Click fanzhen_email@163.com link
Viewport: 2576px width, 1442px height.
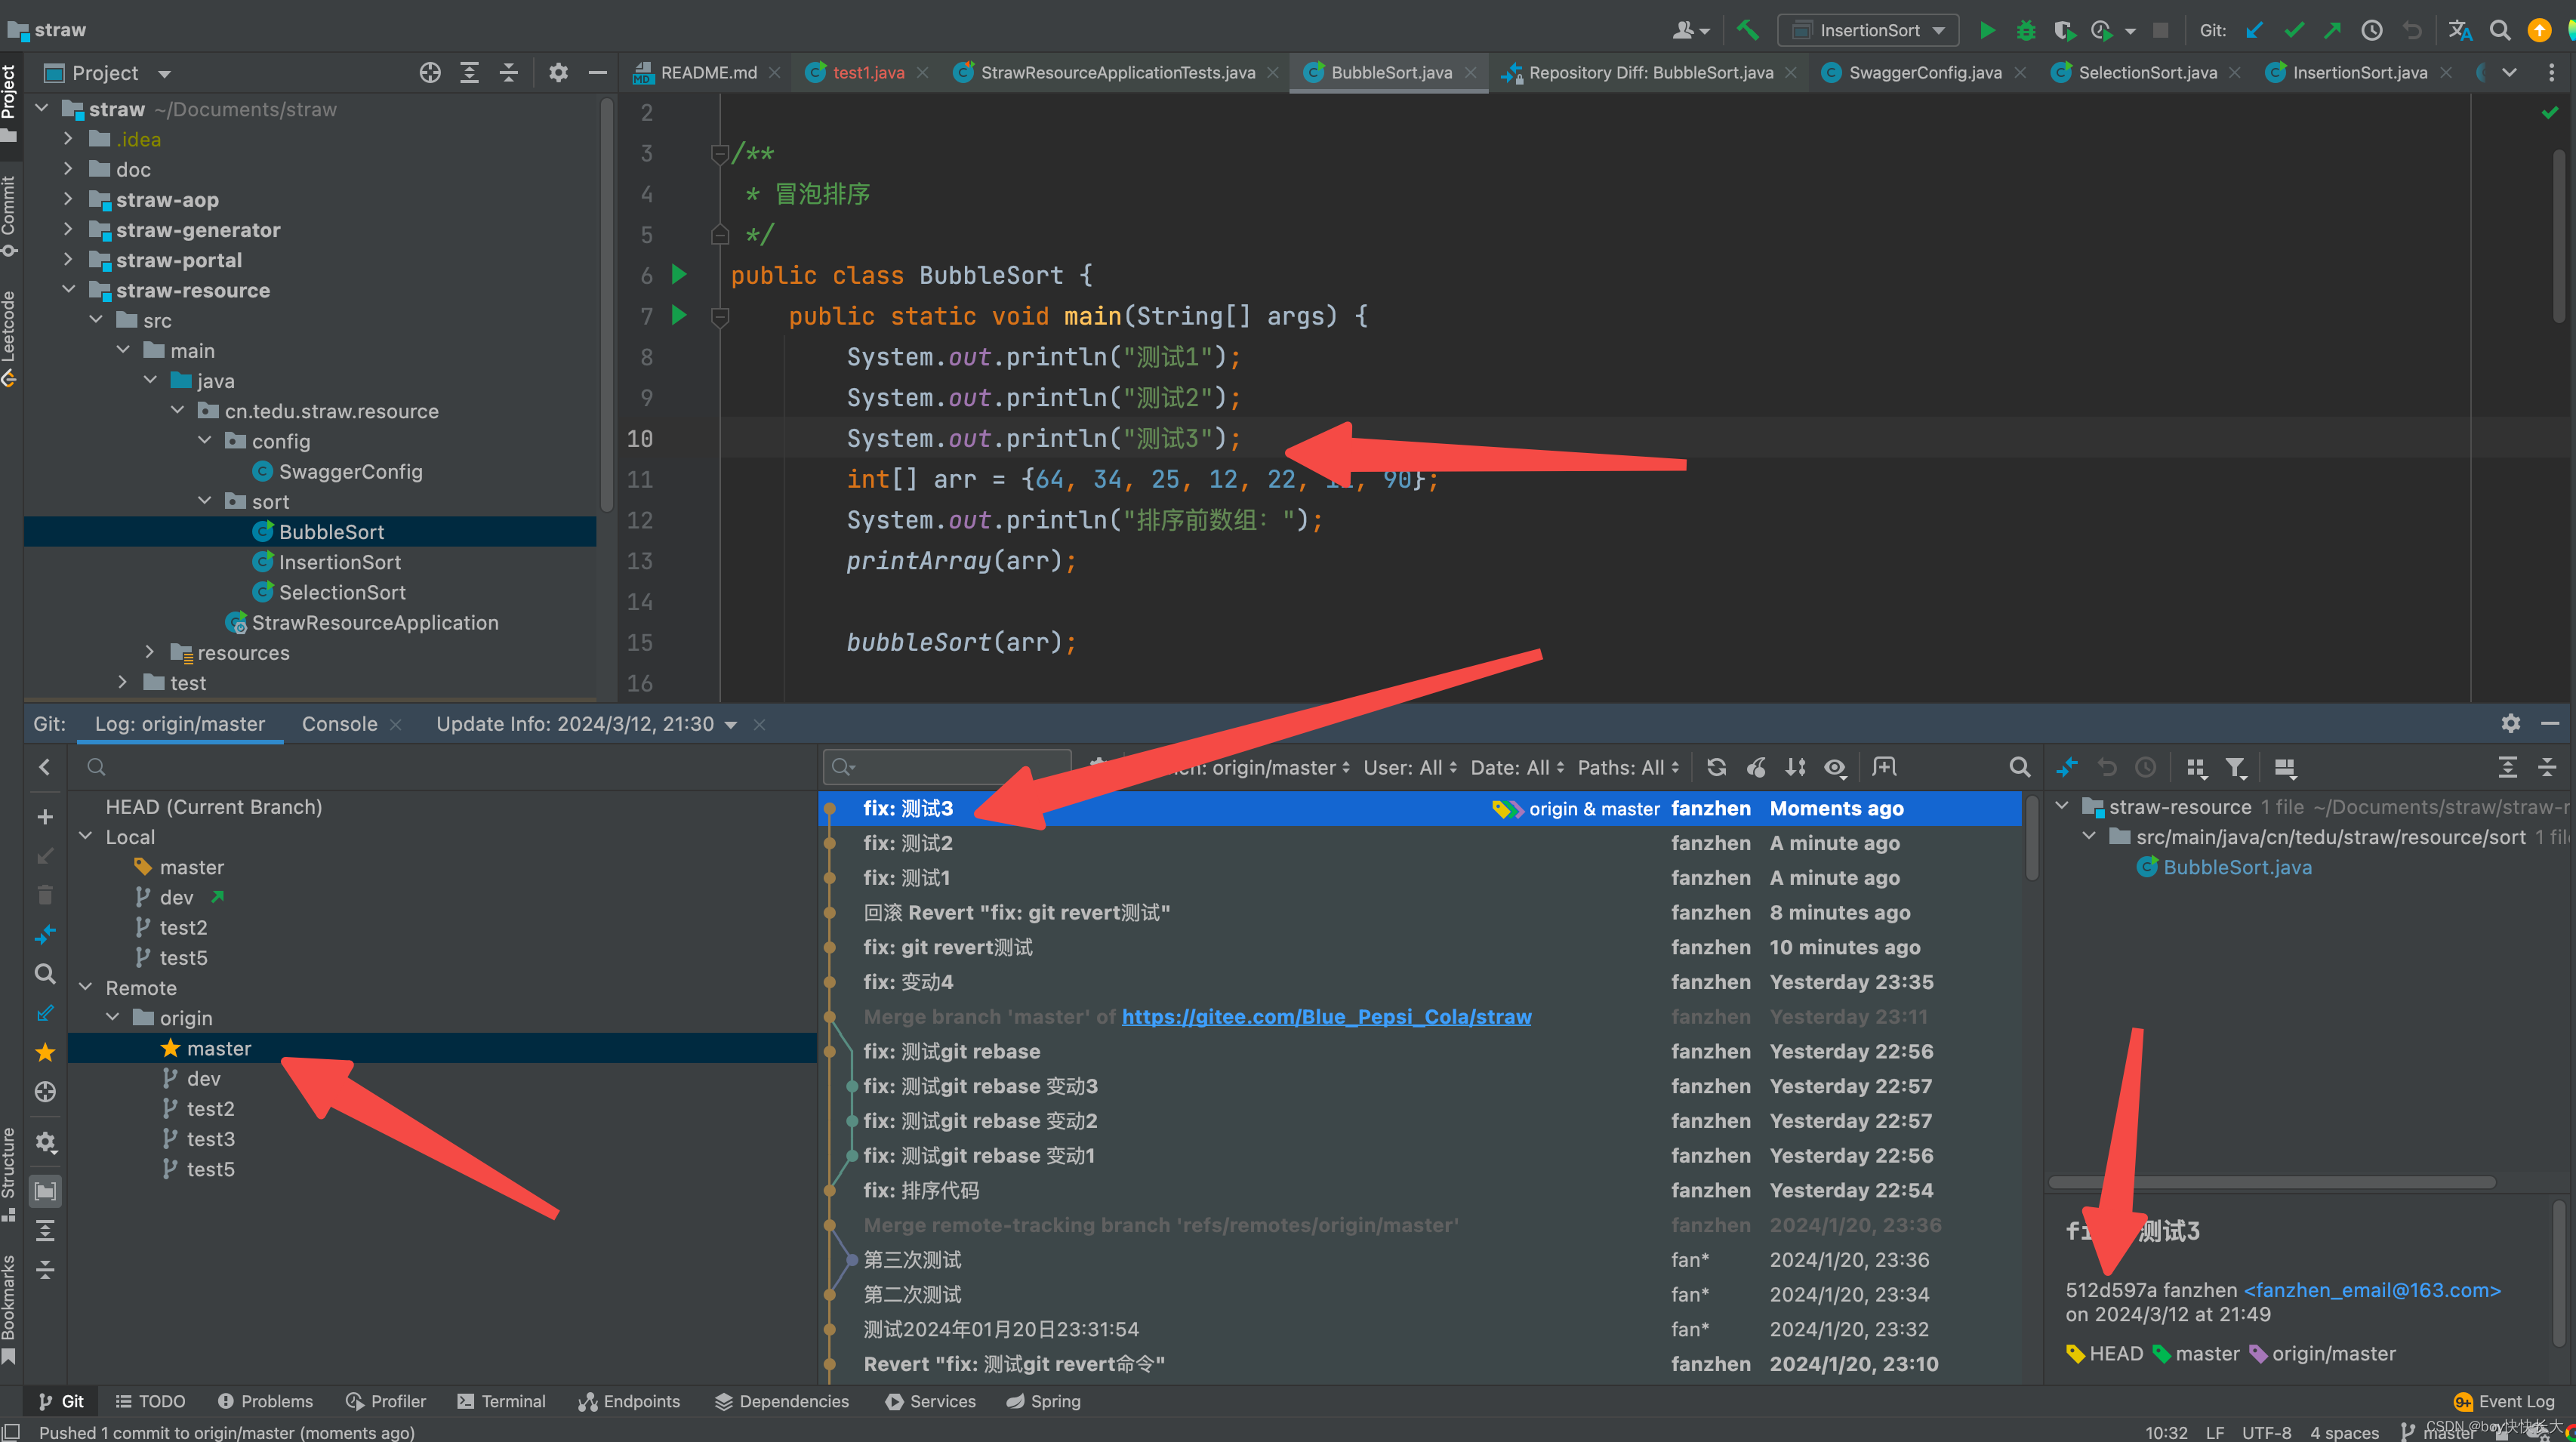(x=2372, y=1290)
